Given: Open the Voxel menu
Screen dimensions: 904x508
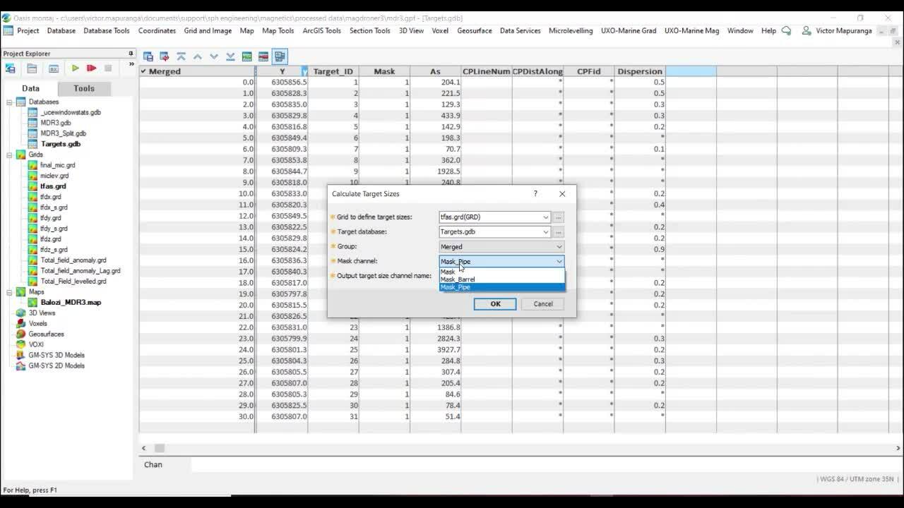Looking at the screenshot, I should (440, 30).
